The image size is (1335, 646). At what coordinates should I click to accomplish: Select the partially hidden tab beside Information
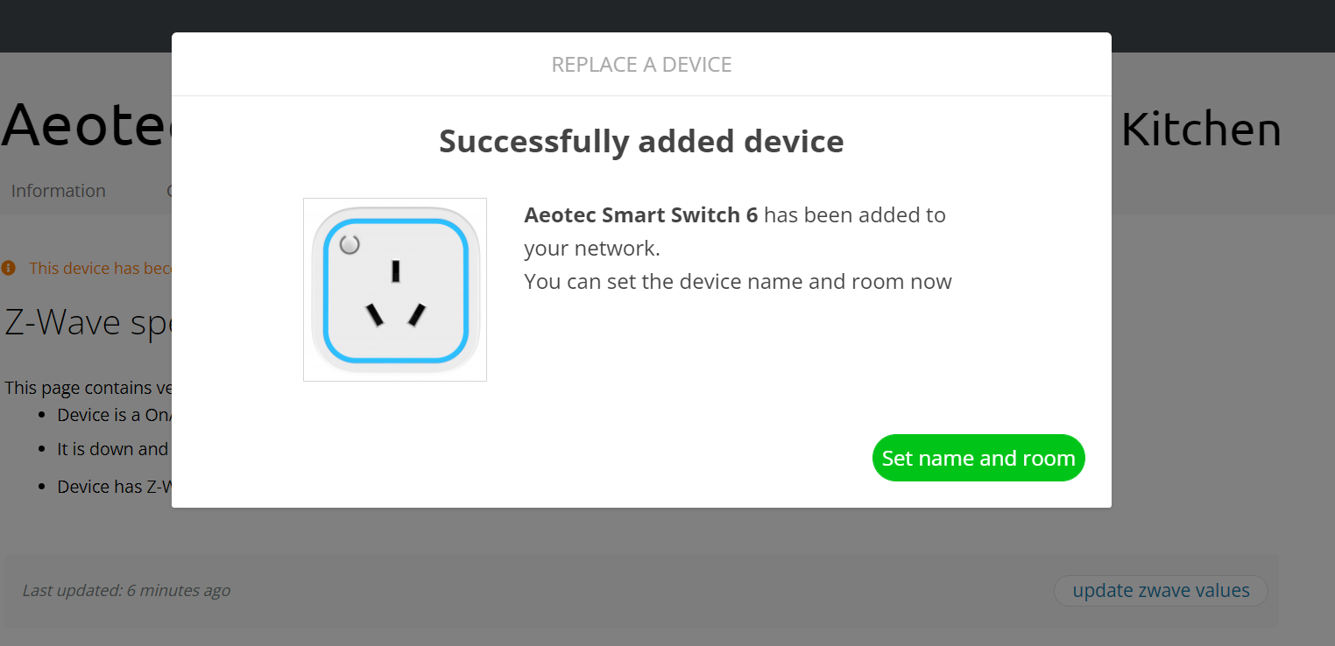point(168,191)
